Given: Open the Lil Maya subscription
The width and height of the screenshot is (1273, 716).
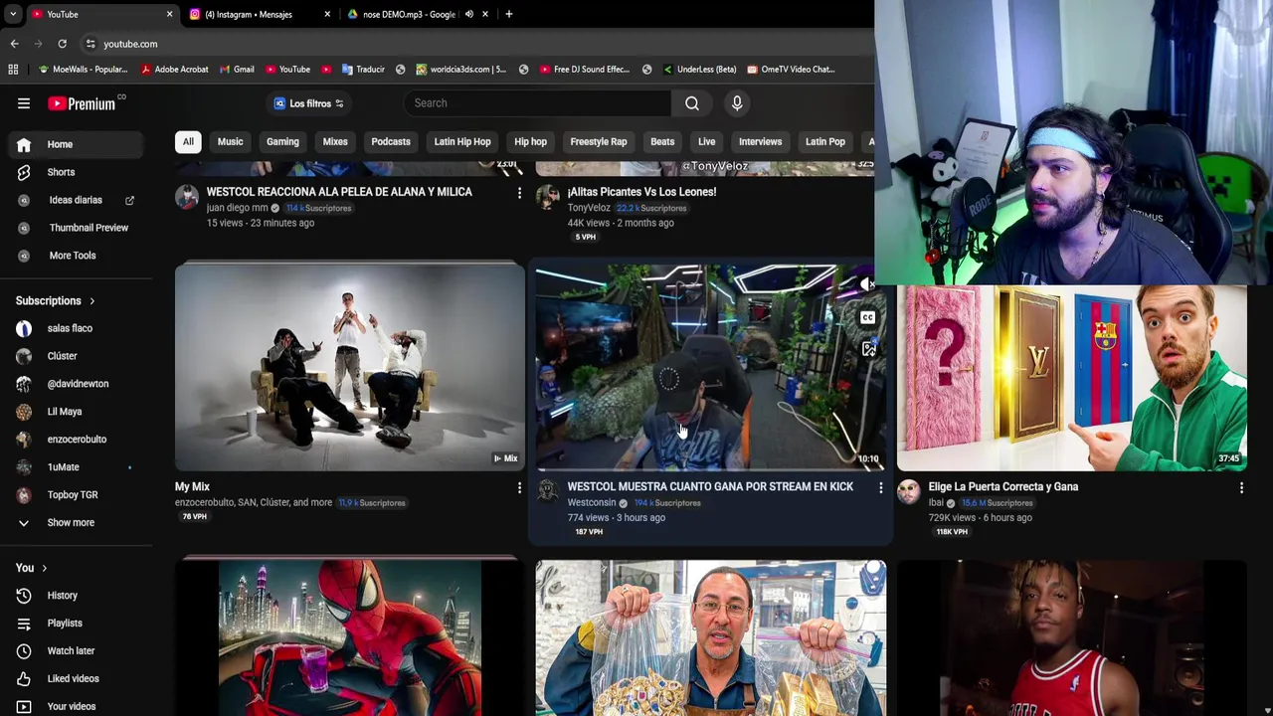Looking at the screenshot, I should [x=76, y=412].
